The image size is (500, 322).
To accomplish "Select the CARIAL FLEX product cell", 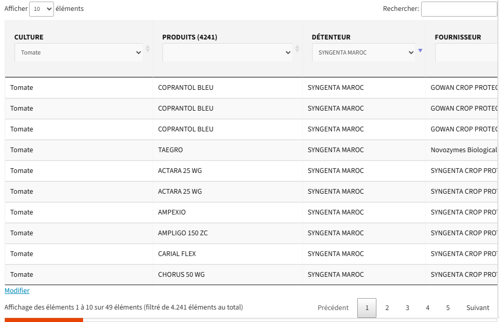I will 227,254.
